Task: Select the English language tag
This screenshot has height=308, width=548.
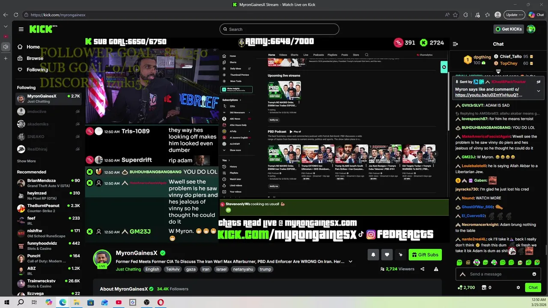Action: [152, 269]
